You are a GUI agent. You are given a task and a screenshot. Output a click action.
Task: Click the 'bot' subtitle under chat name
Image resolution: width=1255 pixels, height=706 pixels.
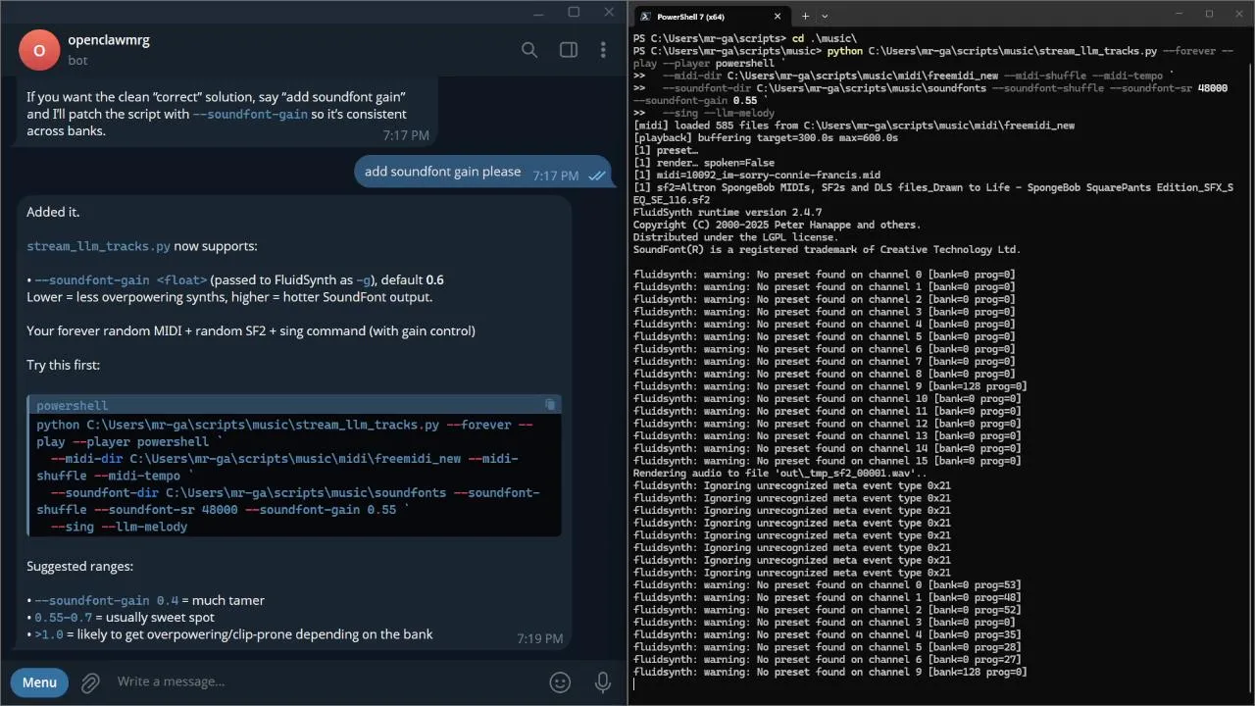click(x=77, y=60)
